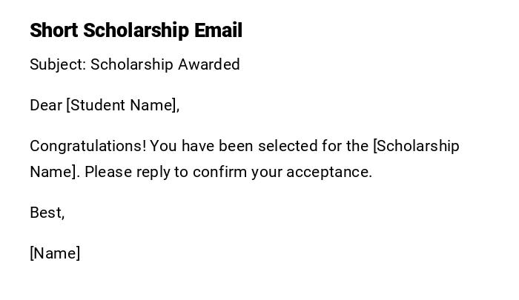Click the "Short Scholarship Email" heading
This screenshot has height=300, width=519.
point(136,30)
